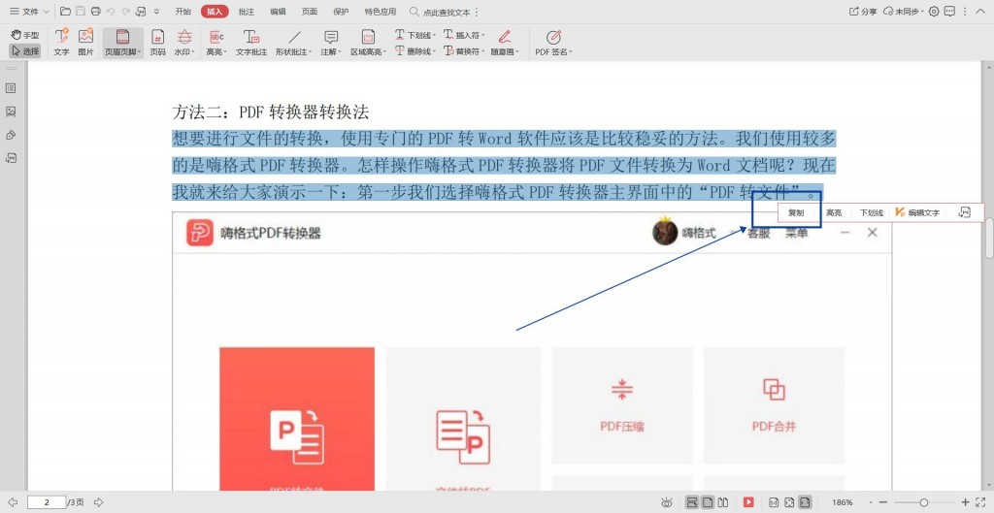Click the print icon

tap(96, 12)
